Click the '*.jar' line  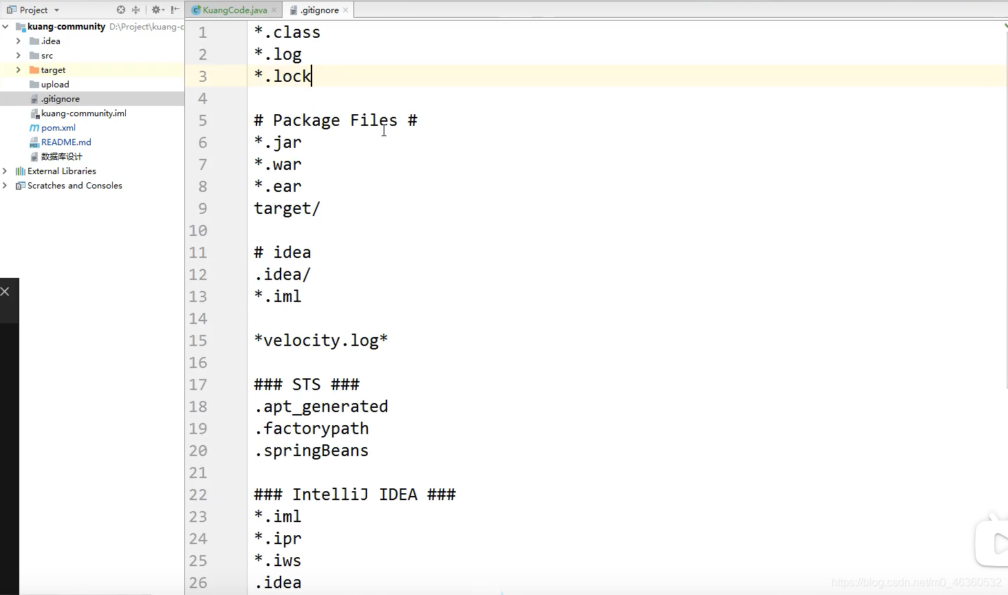[x=278, y=142]
